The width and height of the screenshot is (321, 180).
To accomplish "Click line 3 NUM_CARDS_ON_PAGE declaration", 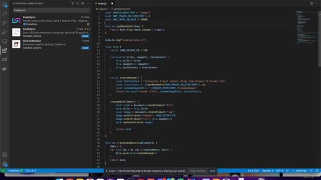I will (126, 19).
